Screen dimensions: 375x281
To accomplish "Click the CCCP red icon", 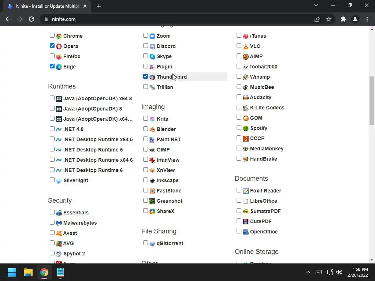I will click(246, 138).
